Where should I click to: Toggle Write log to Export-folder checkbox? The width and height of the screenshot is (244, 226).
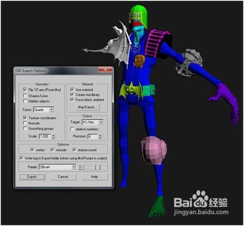pyautogui.click(x=21, y=158)
